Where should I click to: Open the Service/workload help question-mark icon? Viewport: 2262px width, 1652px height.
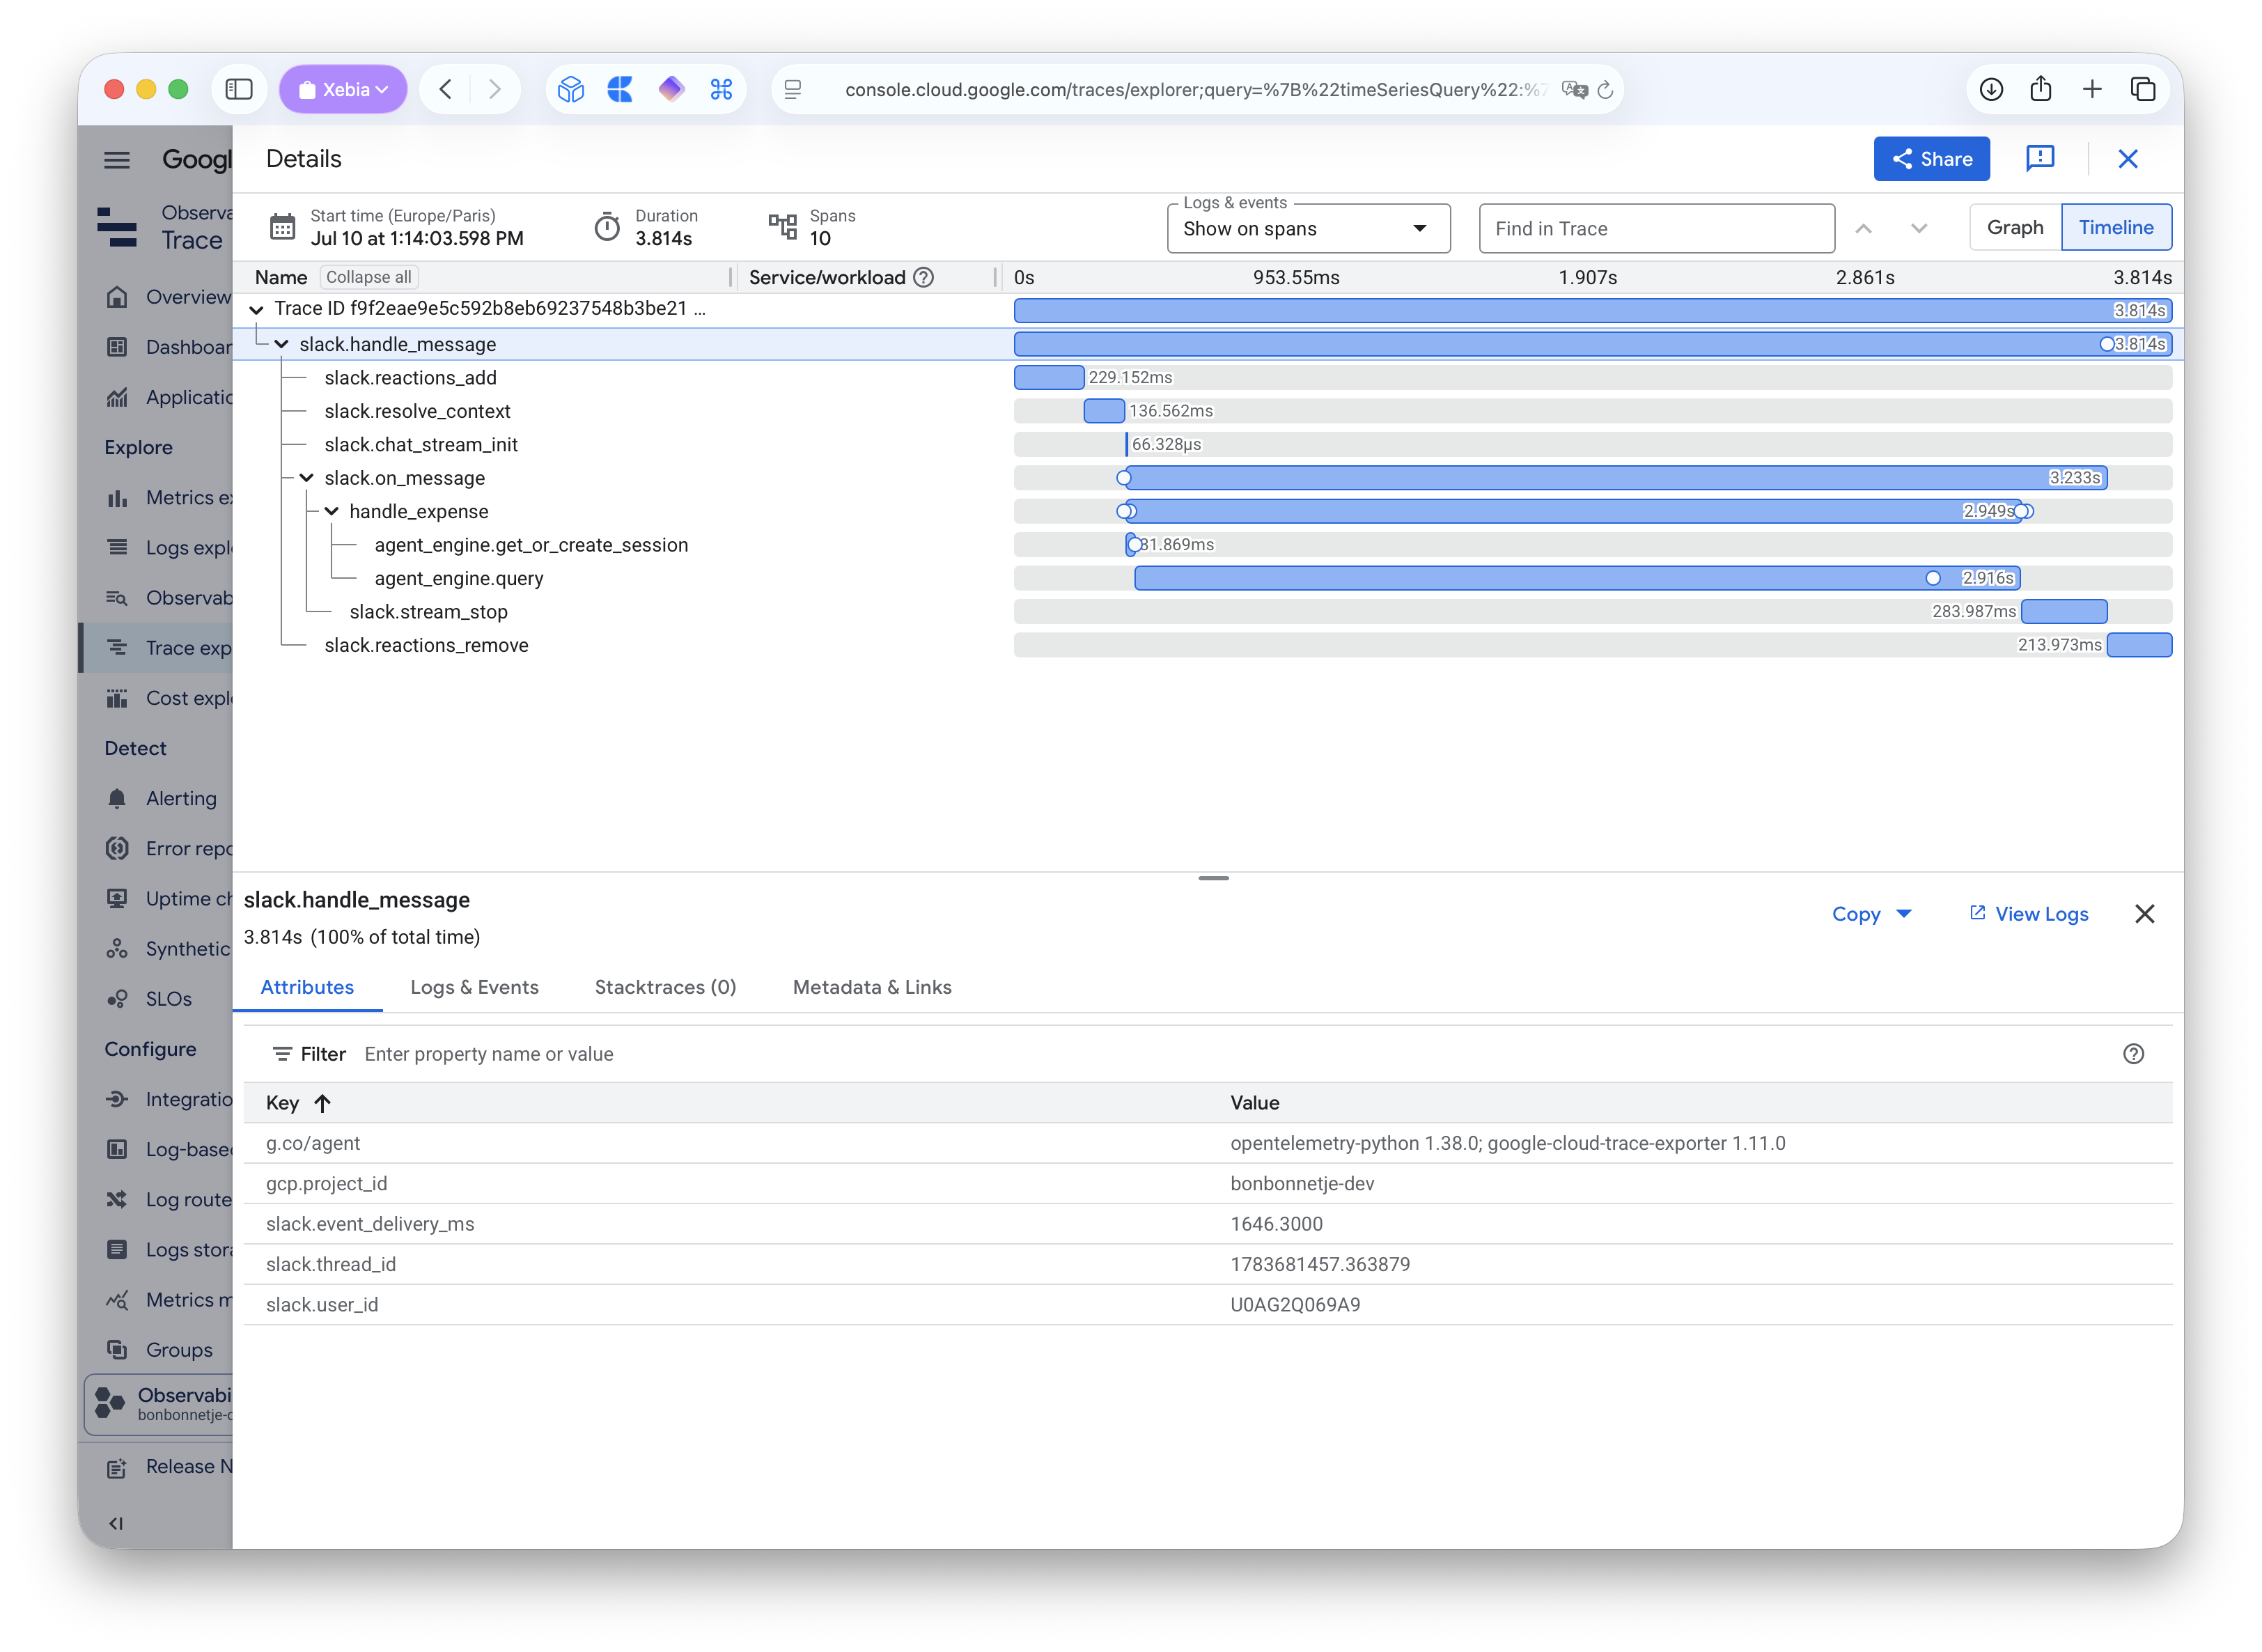(924, 278)
